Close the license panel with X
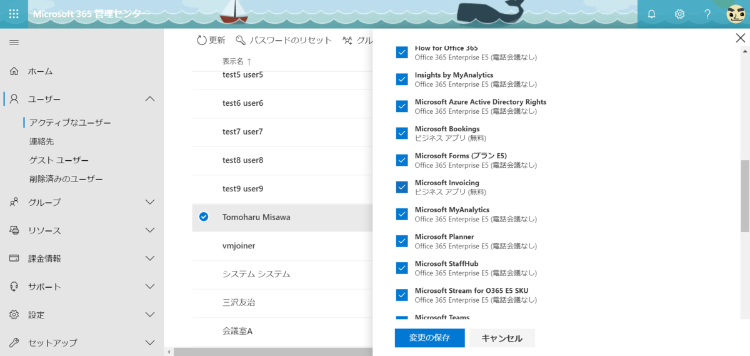This screenshot has width=750, height=356. coord(741,38)
